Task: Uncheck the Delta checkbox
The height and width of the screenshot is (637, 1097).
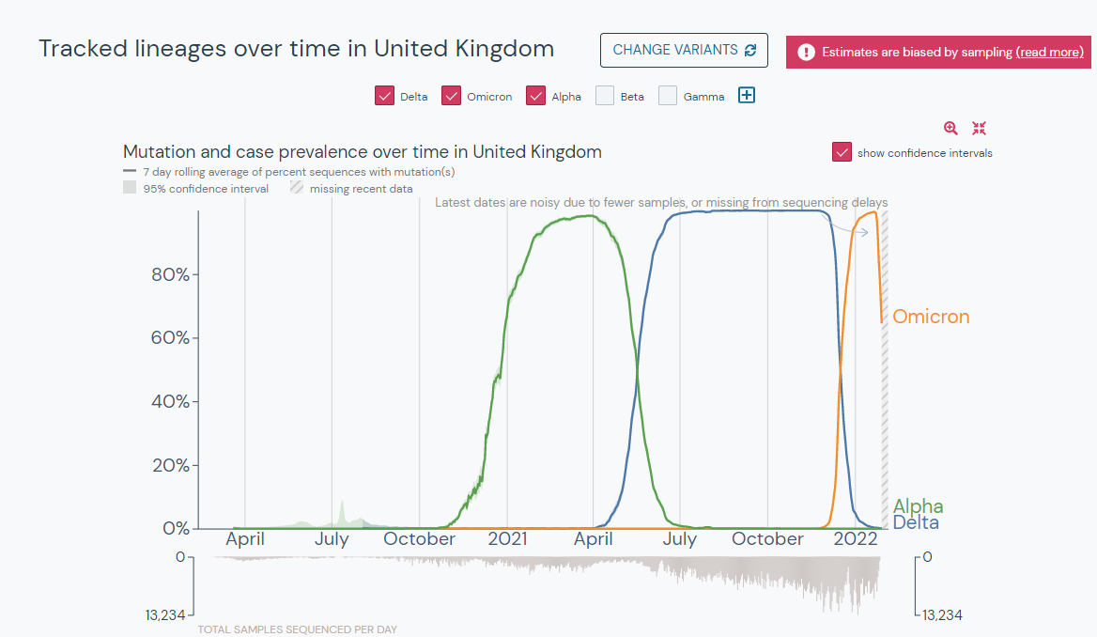Action: (x=384, y=96)
